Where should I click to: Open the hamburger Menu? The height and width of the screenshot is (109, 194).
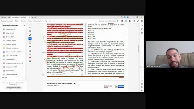click(x=4, y=17)
